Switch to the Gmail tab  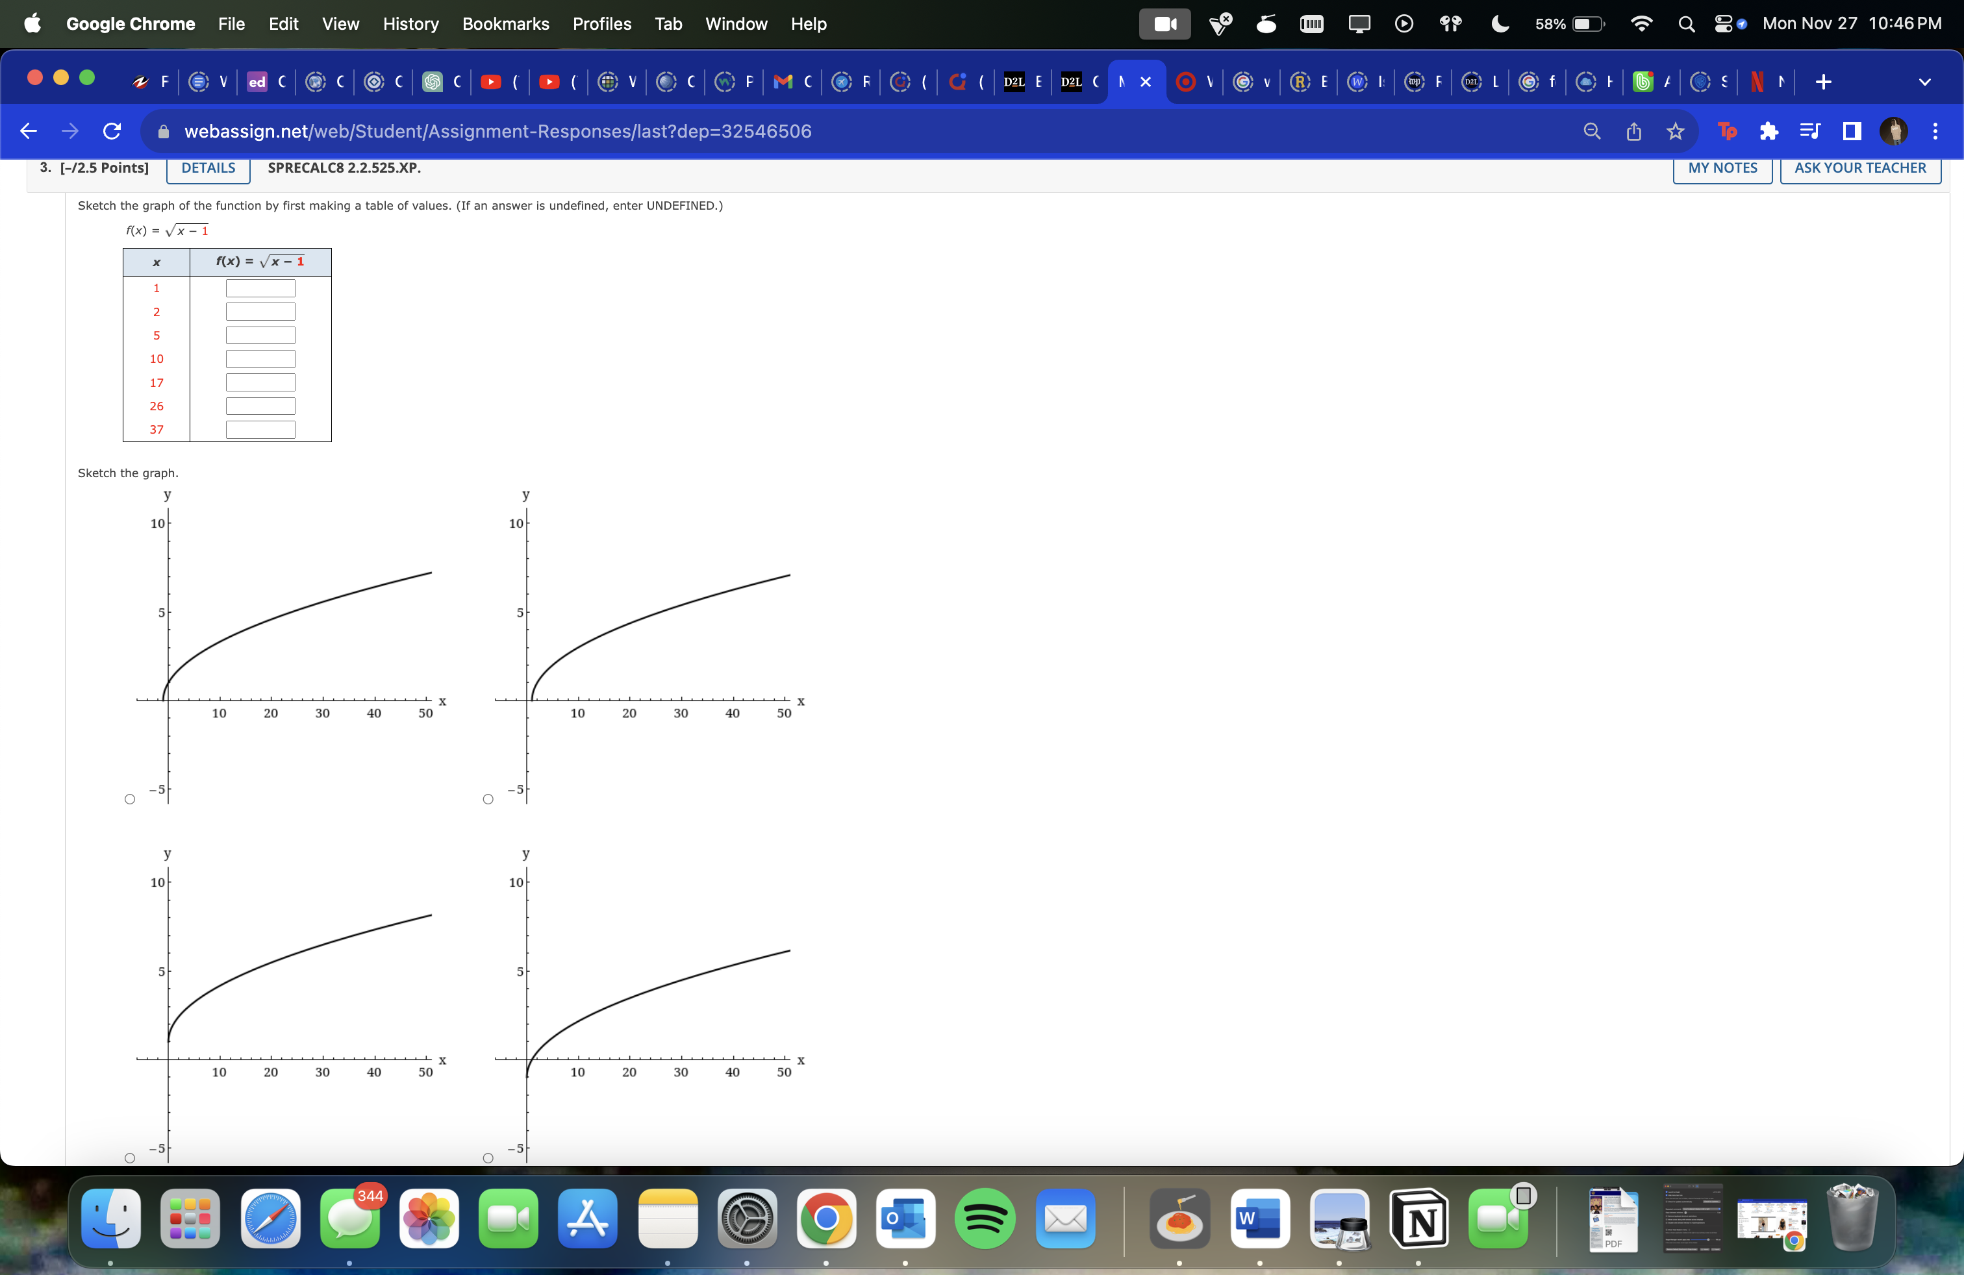[x=792, y=82]
